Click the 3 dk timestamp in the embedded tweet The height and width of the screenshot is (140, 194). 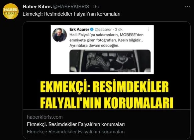pos(119,30)
